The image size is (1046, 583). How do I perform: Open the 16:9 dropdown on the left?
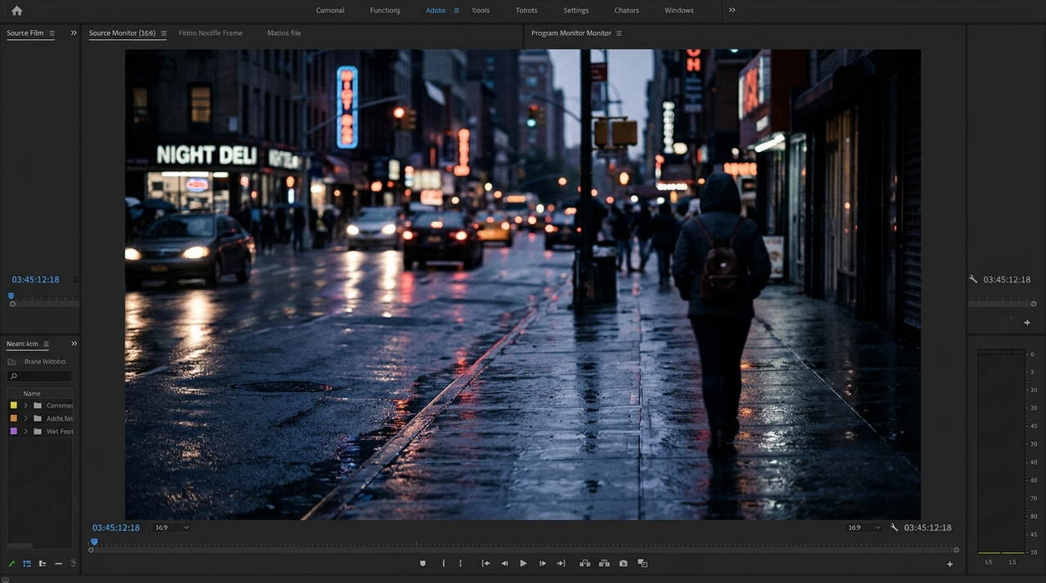(x=172, y=527)
